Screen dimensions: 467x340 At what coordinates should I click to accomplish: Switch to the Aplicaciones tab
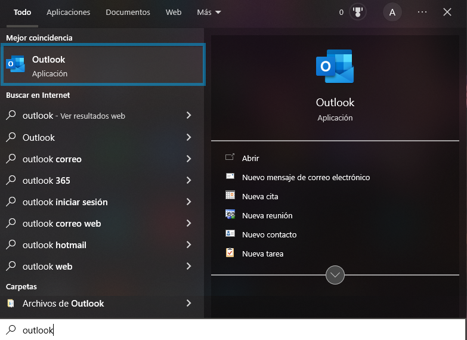[68, 12]
